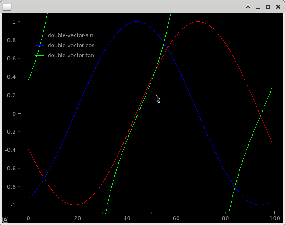Click the x-axis tick label 100

tap(274, 218)
